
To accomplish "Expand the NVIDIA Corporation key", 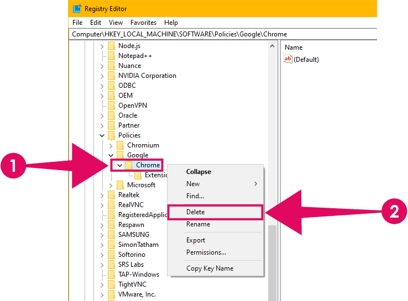I will click(102, 76).
